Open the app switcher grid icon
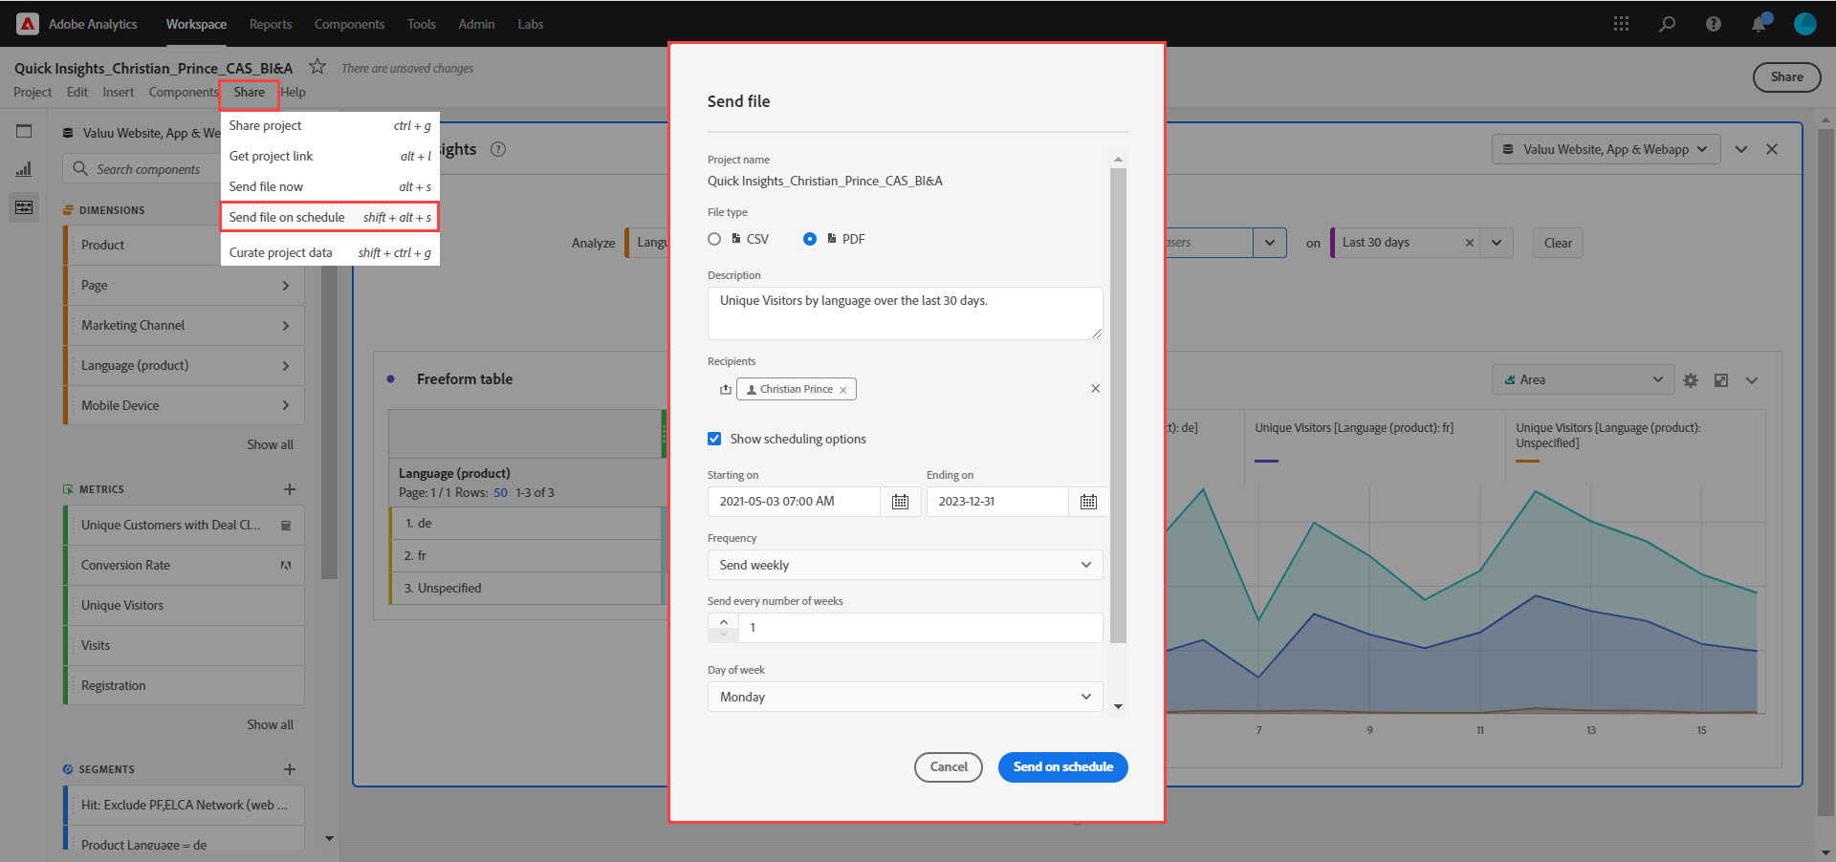Screen dimensions: 1836x862 pos(1621,24)
